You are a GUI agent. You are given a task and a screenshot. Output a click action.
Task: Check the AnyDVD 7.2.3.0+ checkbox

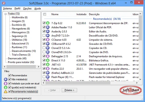(x=44, y=35)
